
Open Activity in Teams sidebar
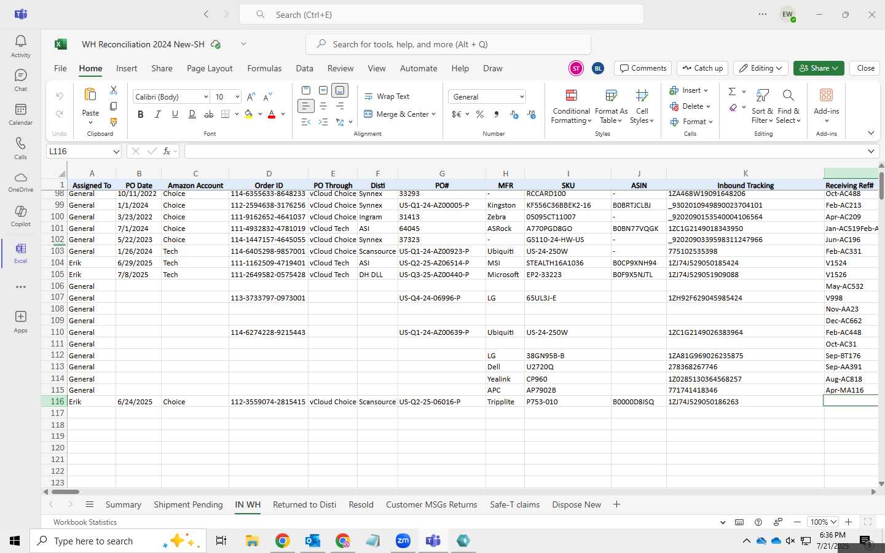click(x=20, y=46)
